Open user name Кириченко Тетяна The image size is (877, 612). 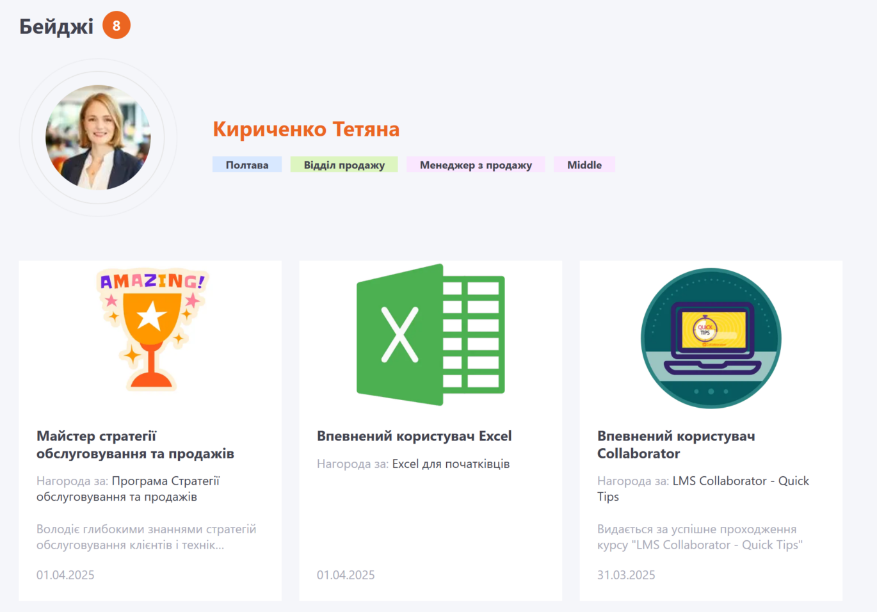coord(306,129)
